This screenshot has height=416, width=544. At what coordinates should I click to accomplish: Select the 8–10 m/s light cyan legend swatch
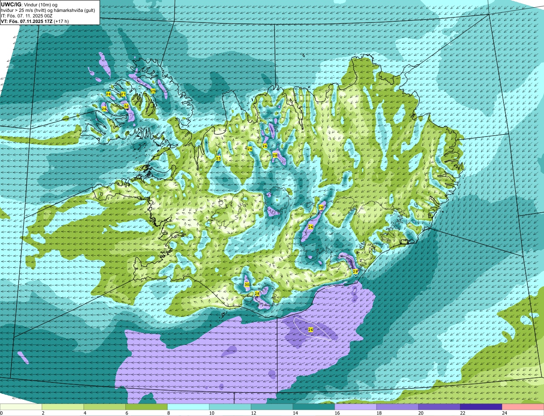188,407
